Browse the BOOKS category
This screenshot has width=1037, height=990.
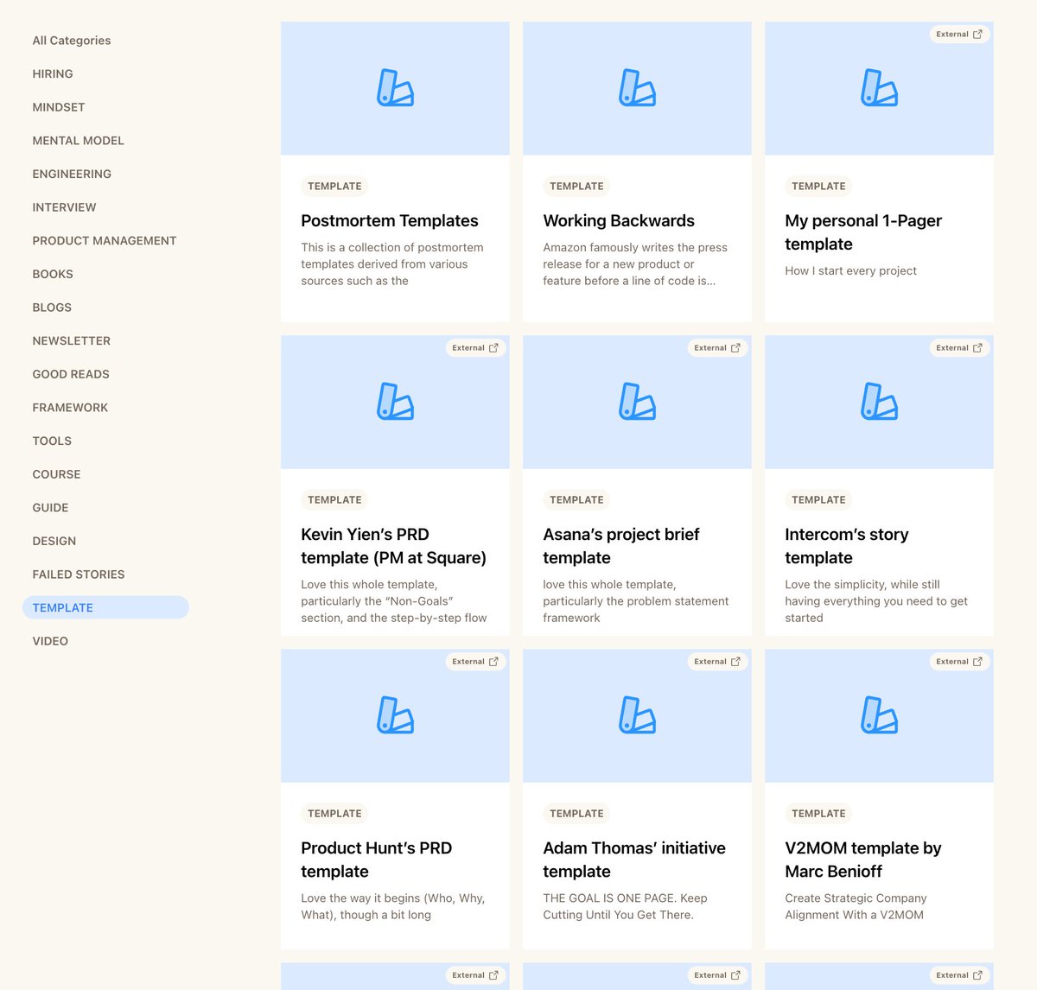coord(53,275)
